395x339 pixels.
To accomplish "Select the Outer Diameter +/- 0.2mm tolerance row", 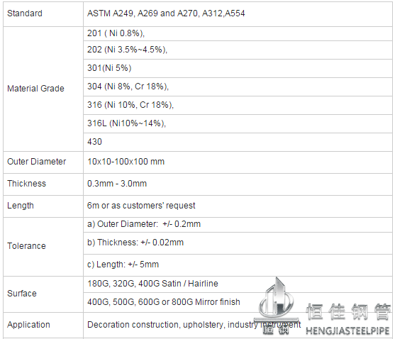I will tap(238, 224).
